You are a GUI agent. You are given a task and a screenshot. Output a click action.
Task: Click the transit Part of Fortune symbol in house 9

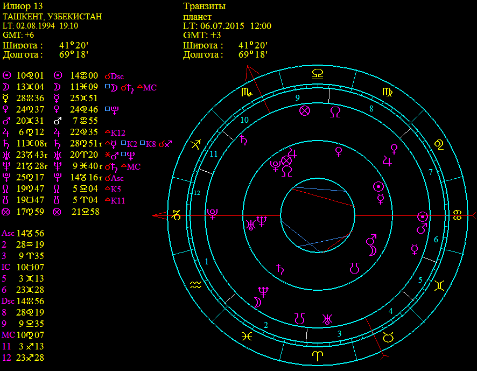click(305, 111)
